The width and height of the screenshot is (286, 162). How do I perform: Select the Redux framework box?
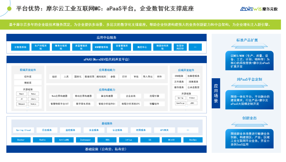point(33,94)
